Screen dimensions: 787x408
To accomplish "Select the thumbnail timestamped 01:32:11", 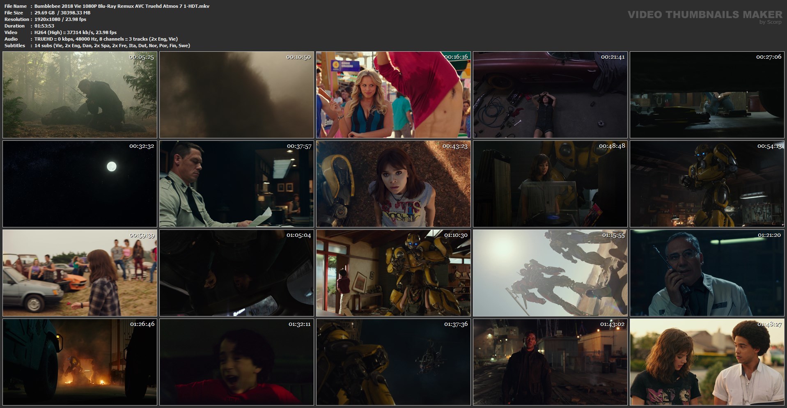I will [x=236, y=362].
